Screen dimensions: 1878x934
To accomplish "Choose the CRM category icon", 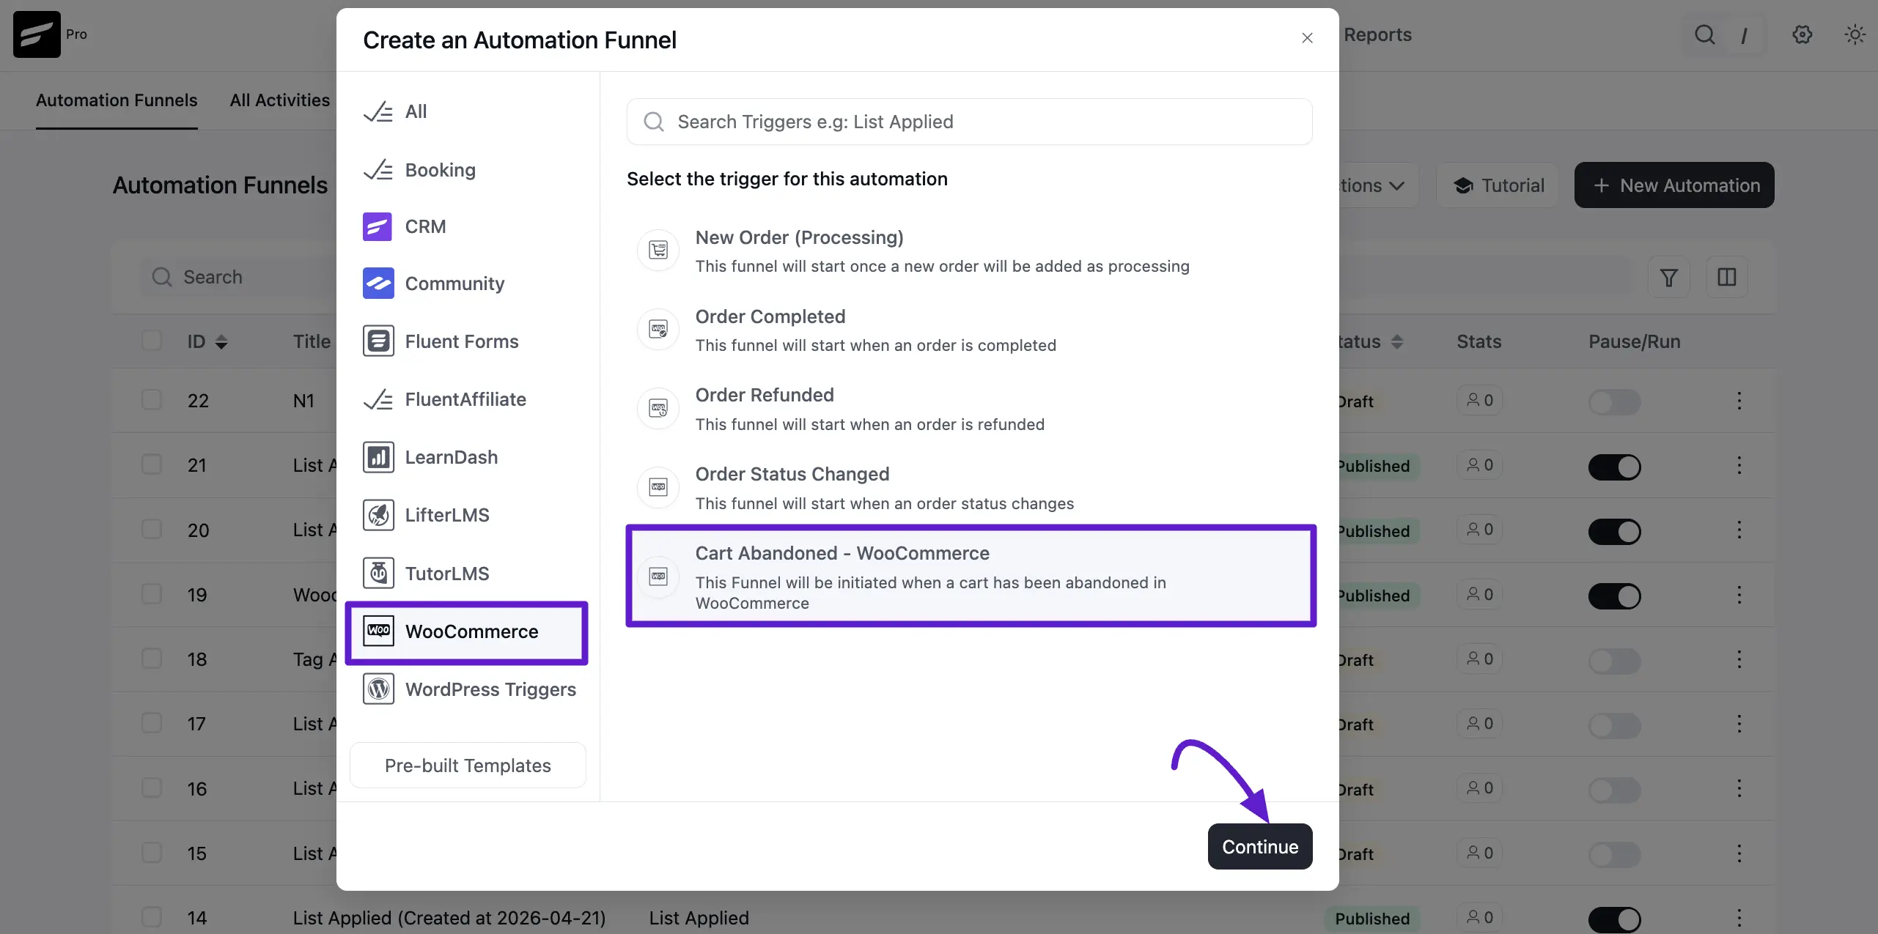I will [x=378, y=226].
